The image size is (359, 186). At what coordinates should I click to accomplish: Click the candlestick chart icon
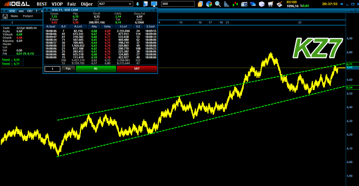click(236, 4)
